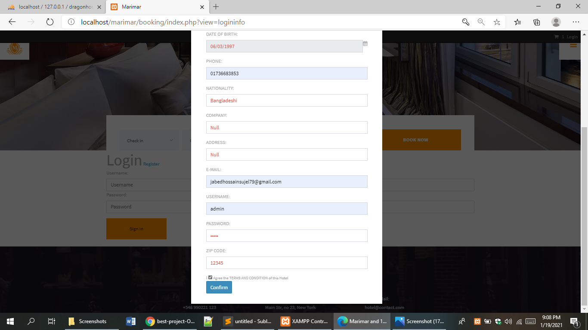The width and height of the screenshot is (588, 330).
Task: Uncheck the TERMS AND CONDITION agreement
Action: [210, 277]
